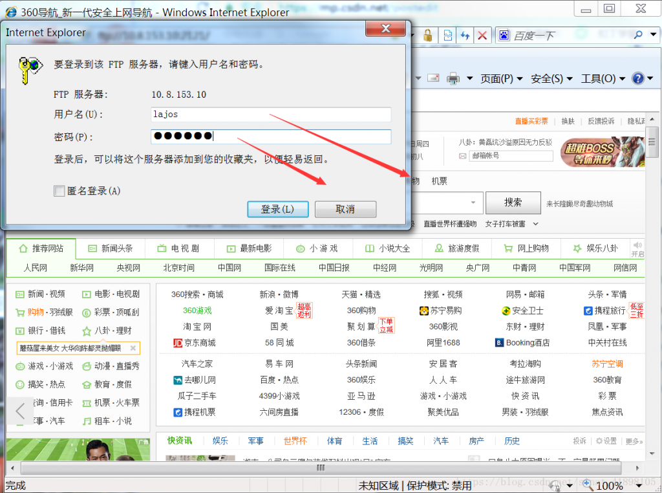The height and width of the screenshot is (493, 662).
Task: Click the blue Refresh arrows icon
Action: (465, 36)
